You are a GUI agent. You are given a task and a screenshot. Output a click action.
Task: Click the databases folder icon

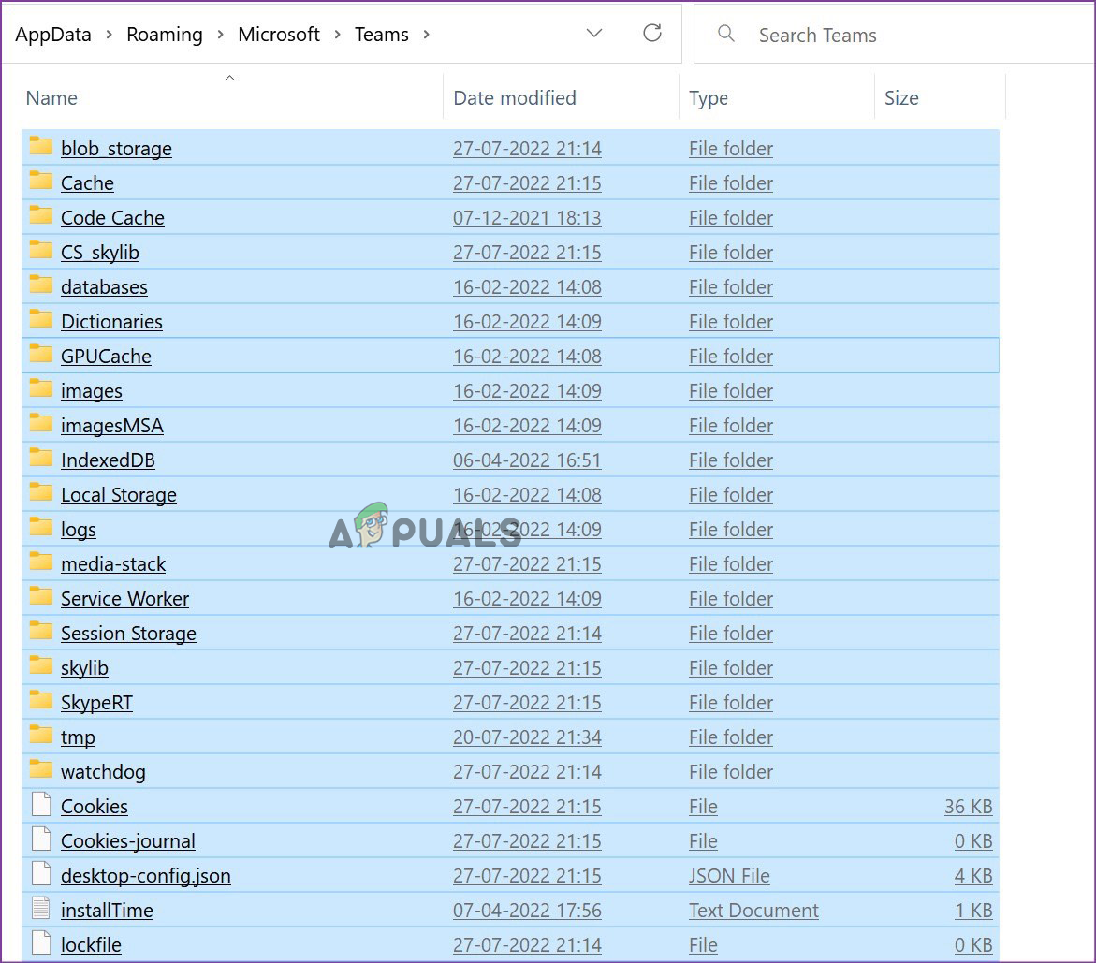(x=41, y=285)
